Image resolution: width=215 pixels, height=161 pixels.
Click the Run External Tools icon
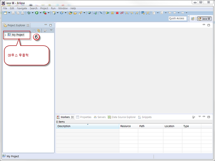coord(45,13)
